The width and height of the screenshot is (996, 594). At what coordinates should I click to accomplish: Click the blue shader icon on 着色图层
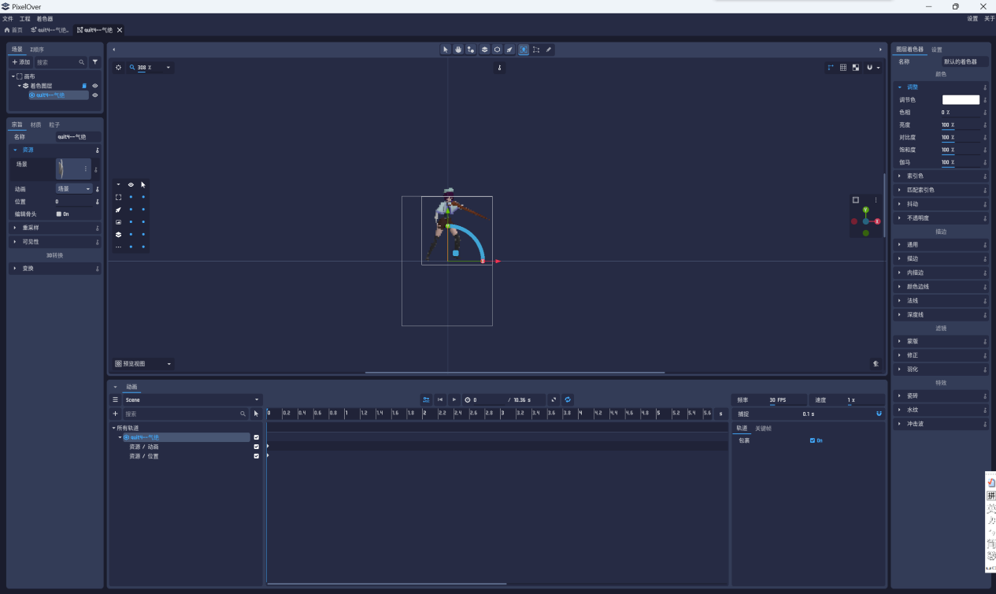pyautogui.click(x=84, y=86)
